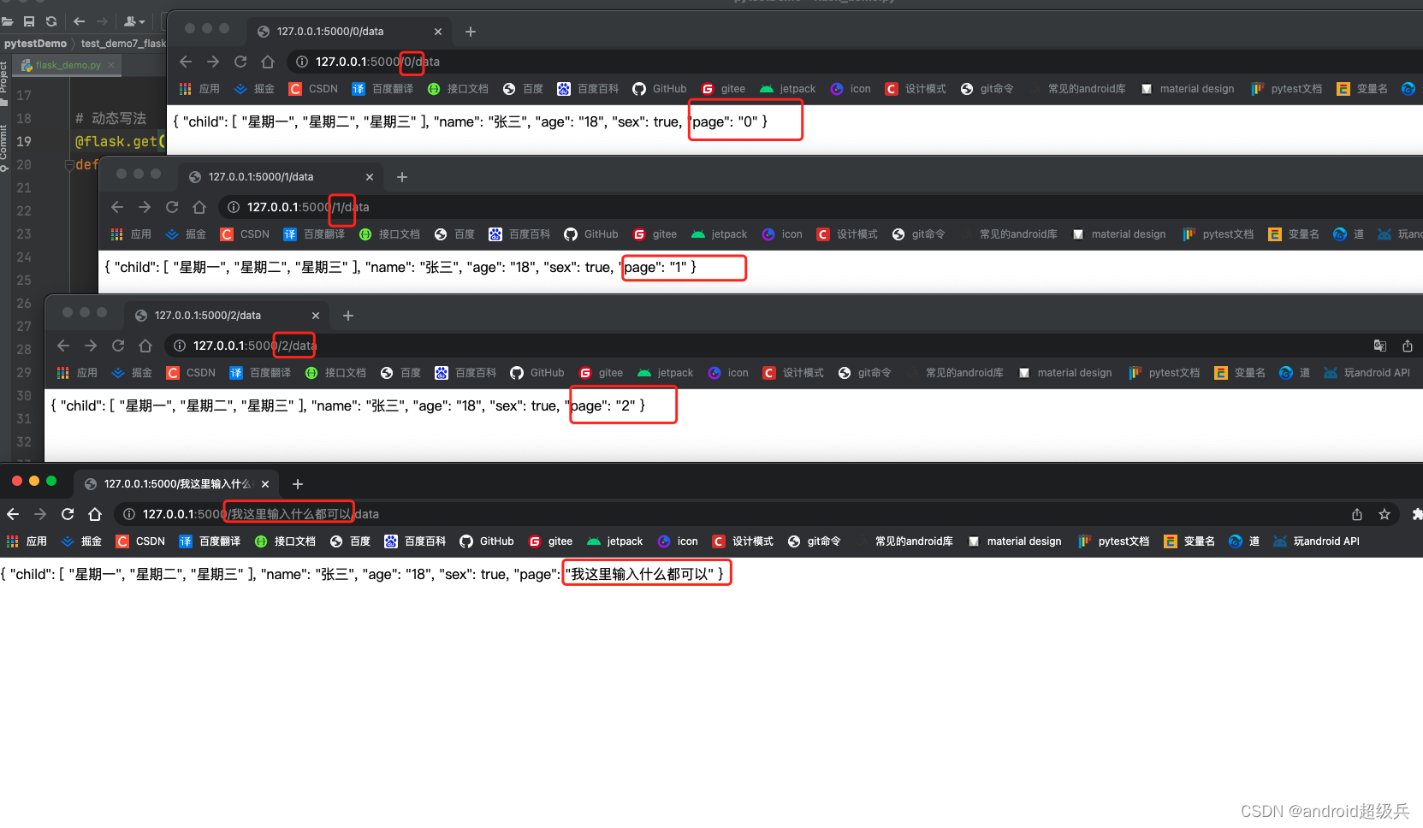
Task: Save all files via the IDE toolbar
Action: point(29,21)
